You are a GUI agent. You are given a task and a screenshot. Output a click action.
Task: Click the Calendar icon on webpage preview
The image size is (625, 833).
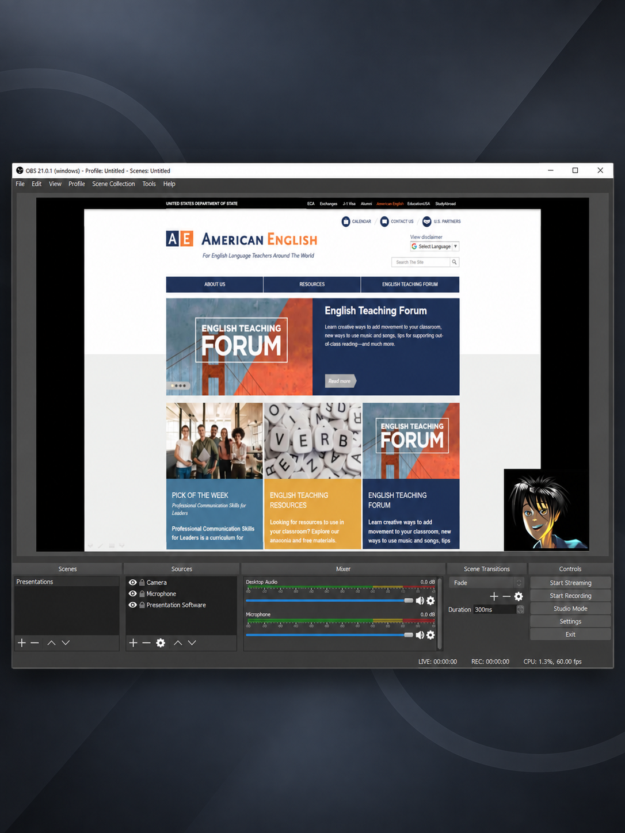(346, 221)
